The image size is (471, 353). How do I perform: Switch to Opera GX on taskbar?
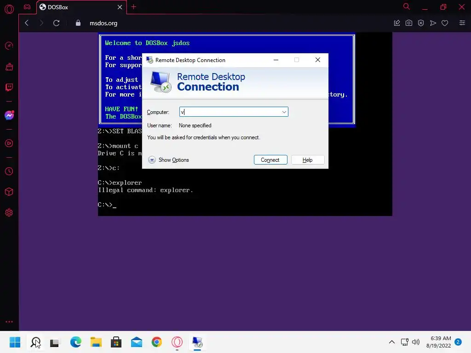pos(177,342)
